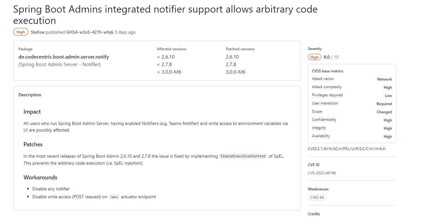The width and height of the screenshot is (428, 219).
Task: Select the SimpleExecutionContext code snippet
Action: point(243,156)
